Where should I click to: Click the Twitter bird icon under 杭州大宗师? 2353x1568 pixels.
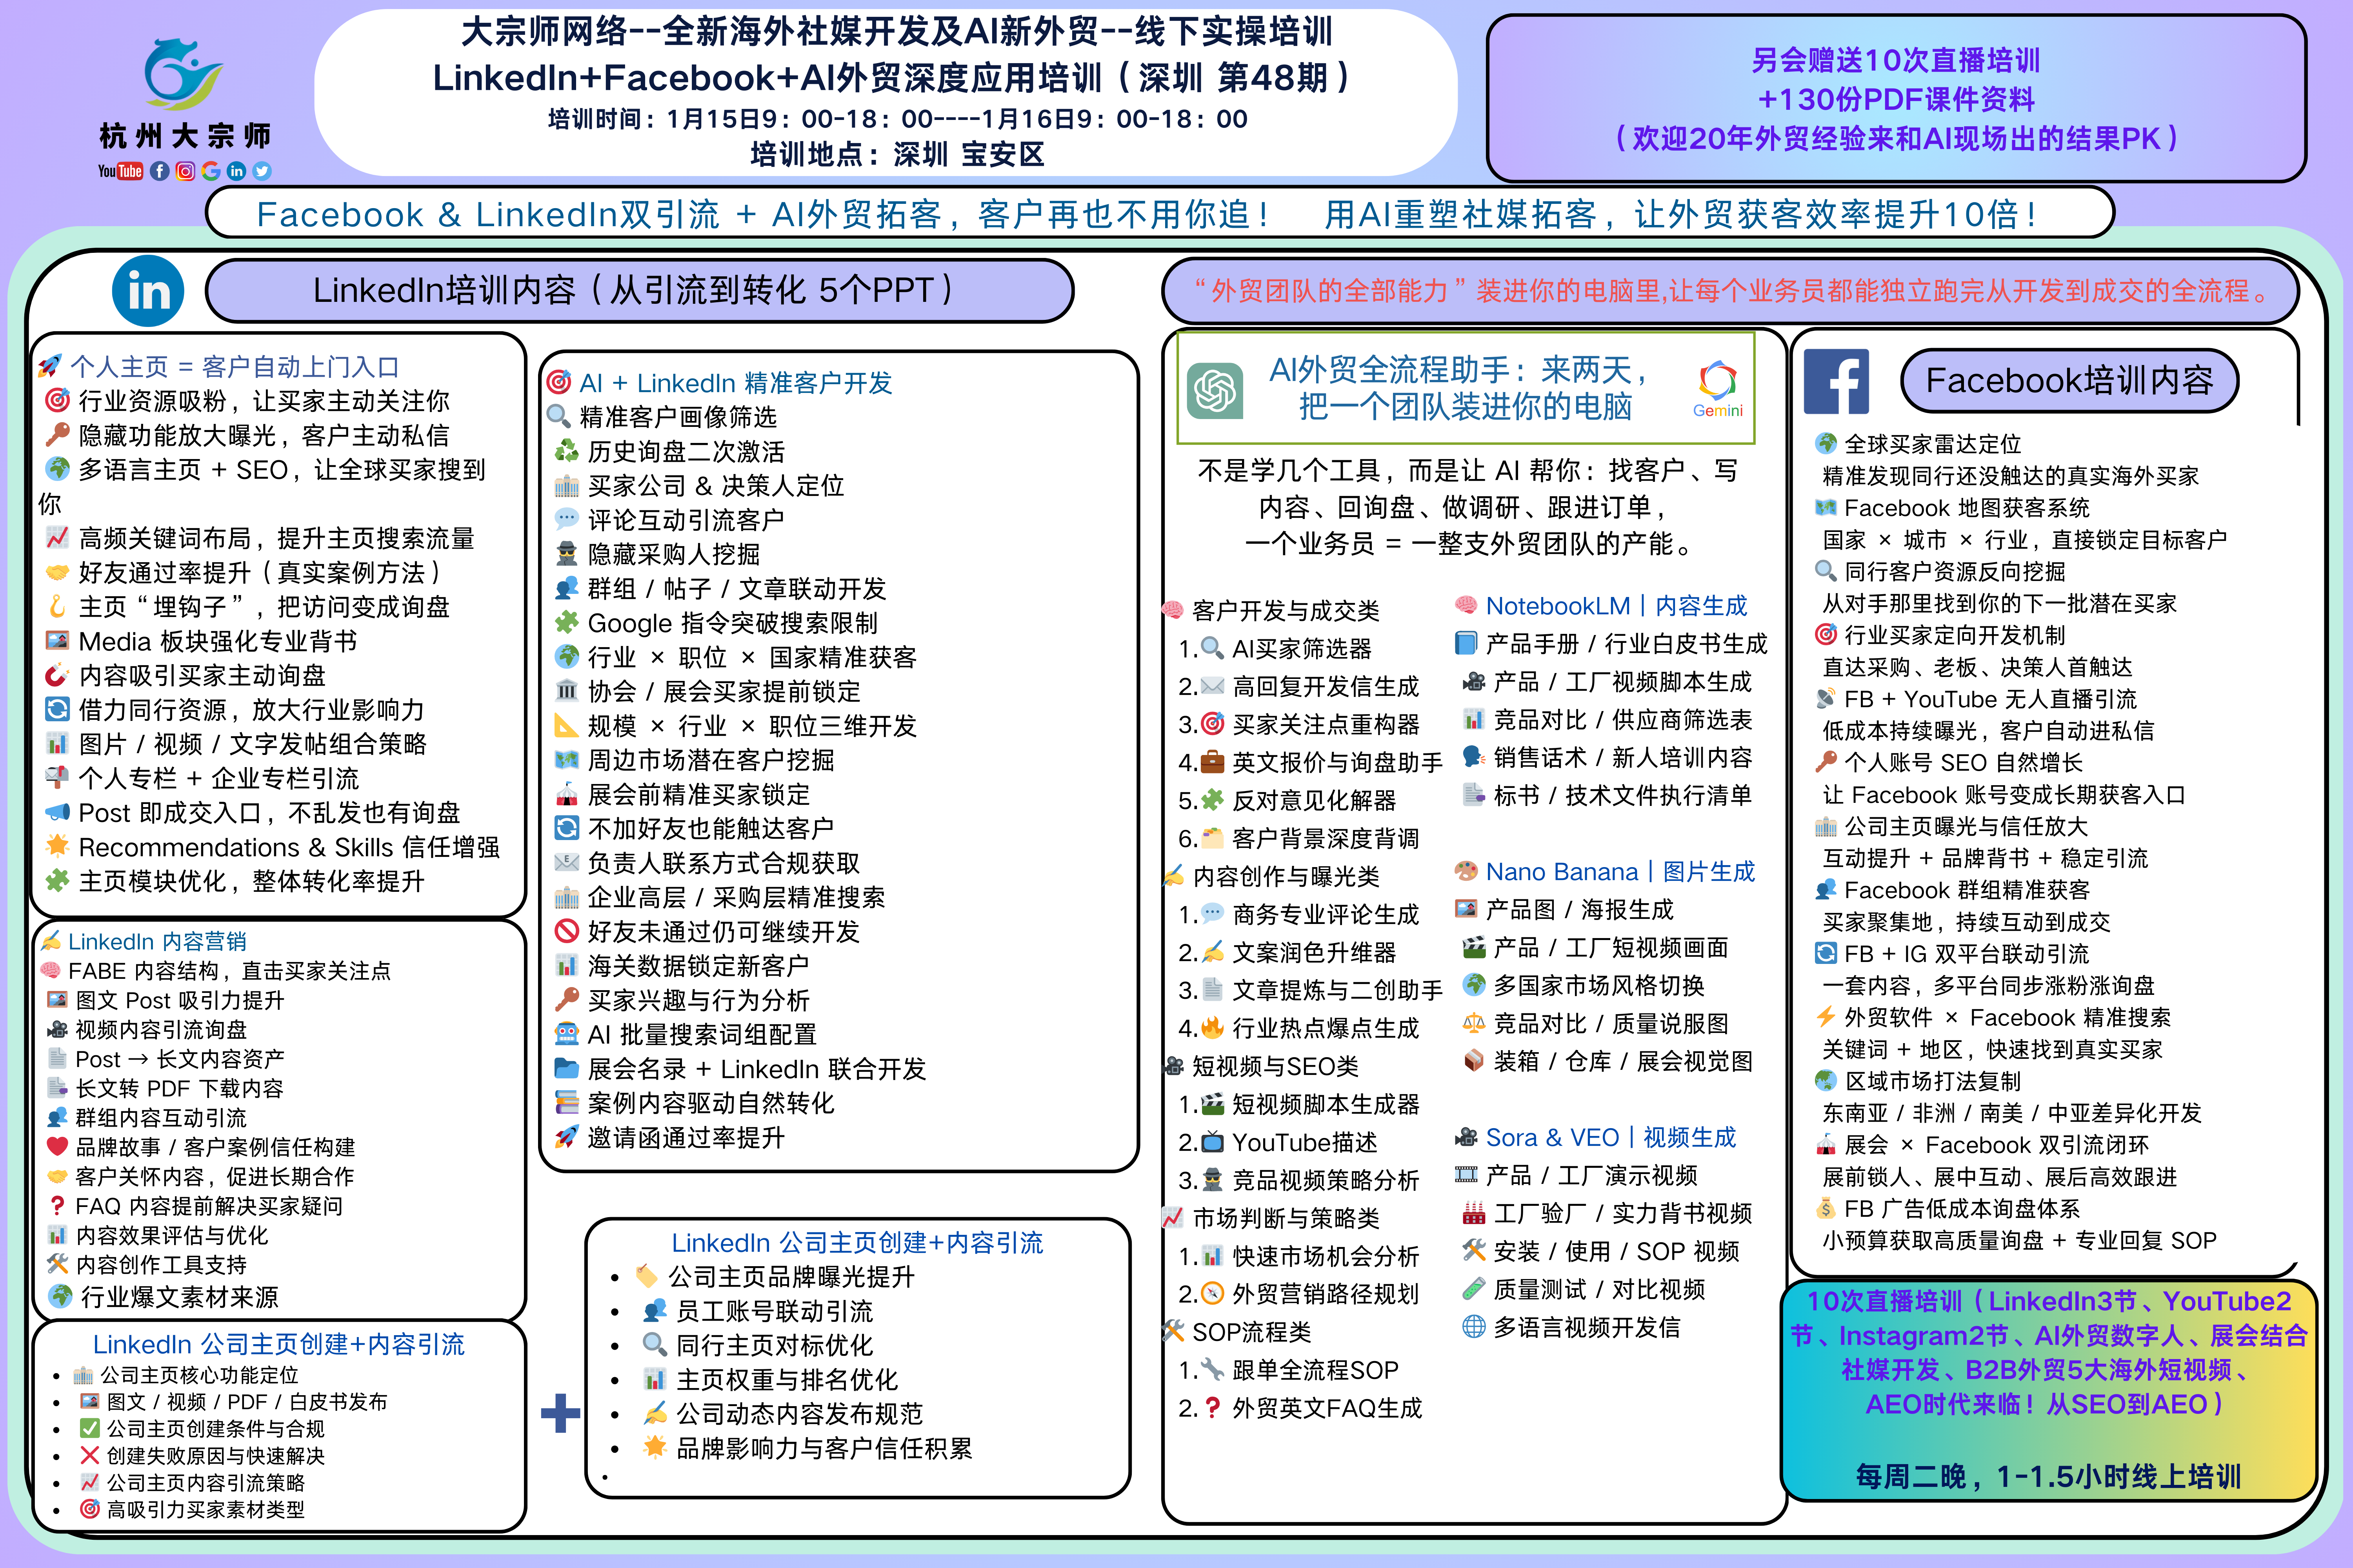[x=262, y=171]
